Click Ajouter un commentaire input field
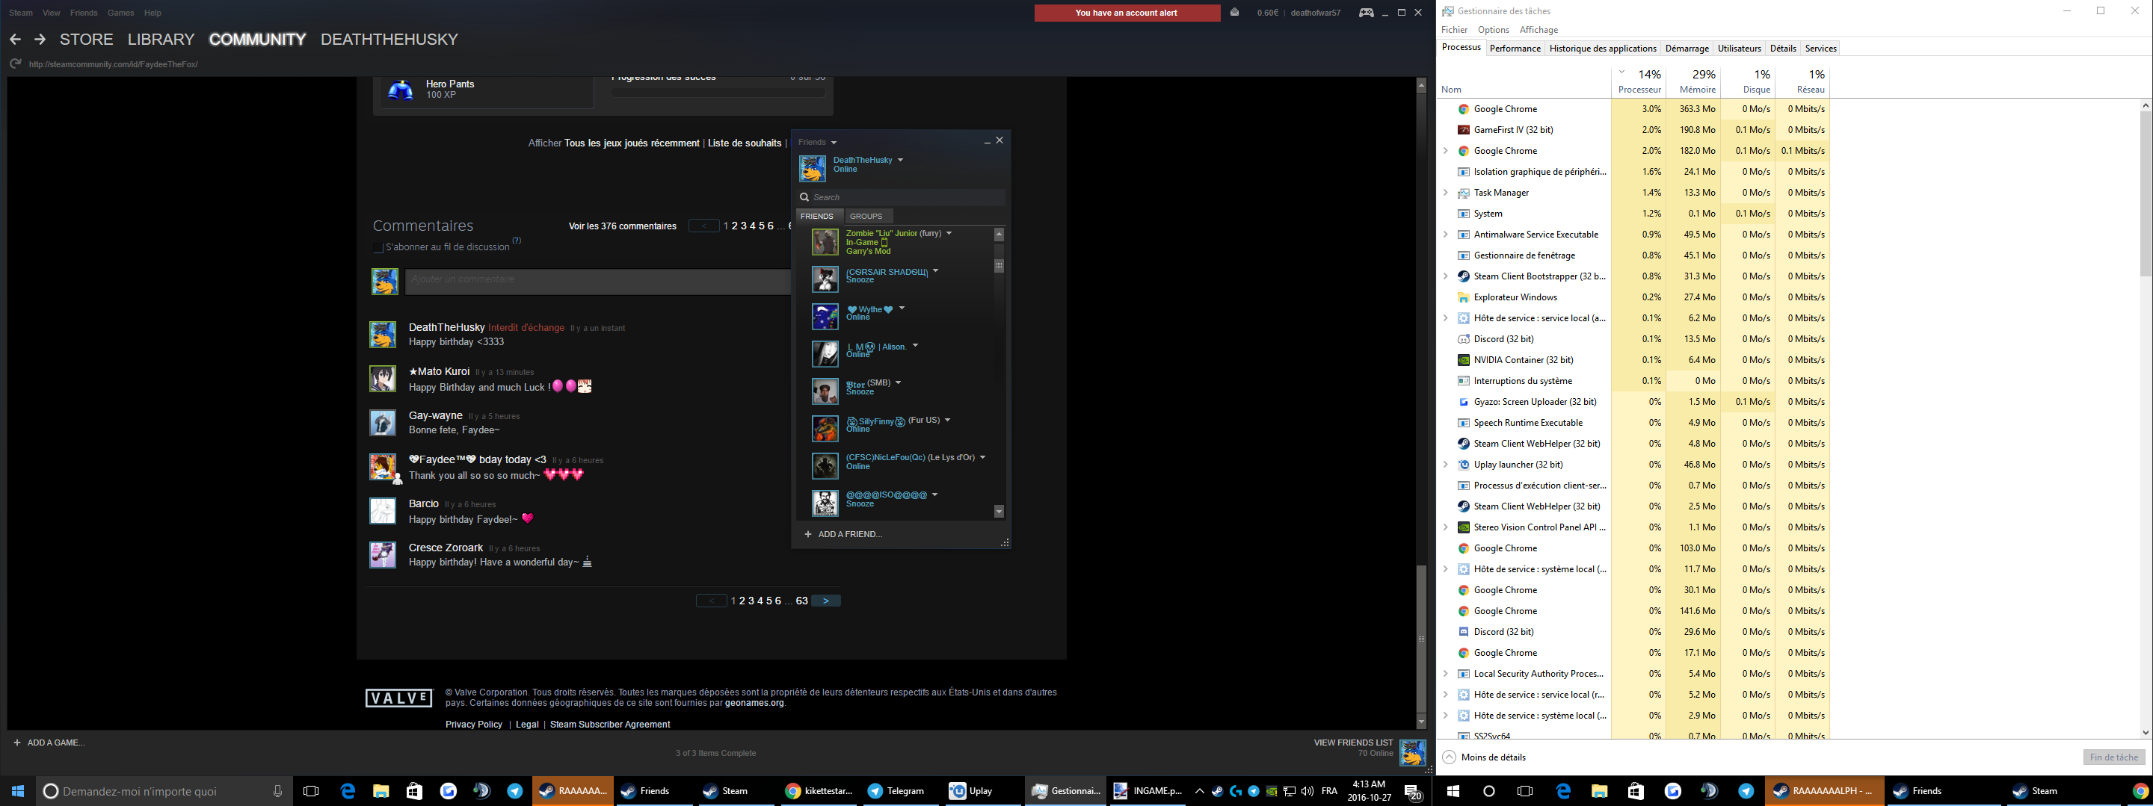This screenshot has width=2153, height=806. [x=598, y=282]
